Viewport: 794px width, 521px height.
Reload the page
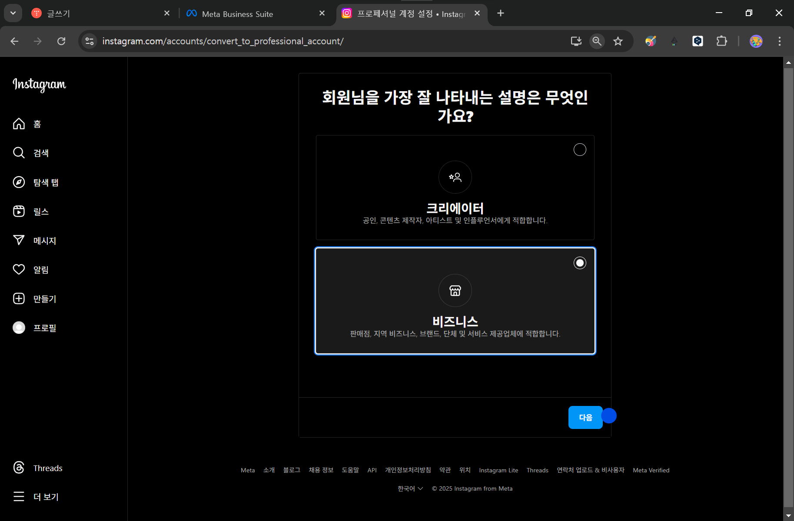61,41
